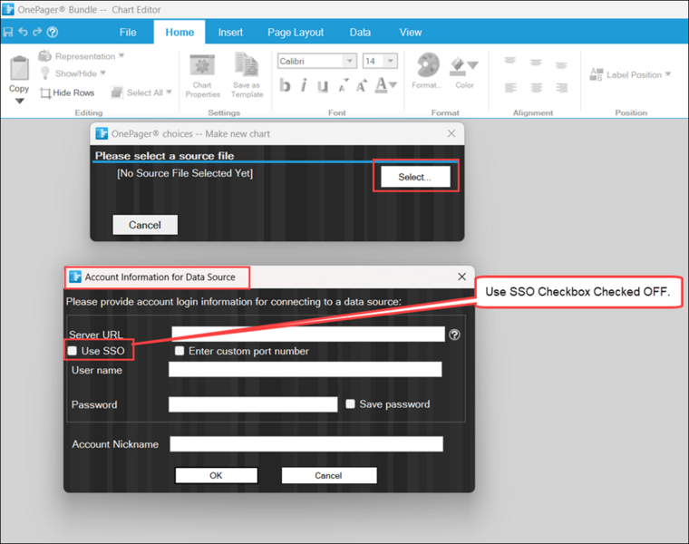Click the Color fill bucket icon

click(x=458, y=66)
